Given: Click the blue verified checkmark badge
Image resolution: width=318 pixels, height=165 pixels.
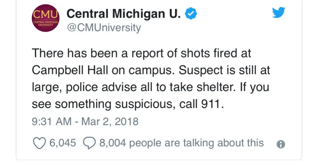Looking at the screenshot, I should (190, 14).
